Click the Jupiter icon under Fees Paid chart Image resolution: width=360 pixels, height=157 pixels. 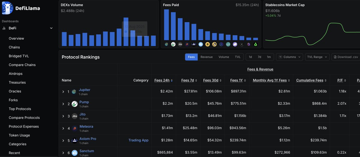point(166,44)
